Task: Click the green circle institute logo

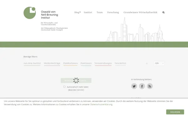Action: 30,13
